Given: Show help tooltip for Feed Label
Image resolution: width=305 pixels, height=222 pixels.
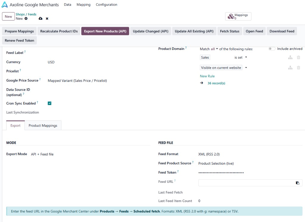Looking at the screenshot, I should pos(25,52).
